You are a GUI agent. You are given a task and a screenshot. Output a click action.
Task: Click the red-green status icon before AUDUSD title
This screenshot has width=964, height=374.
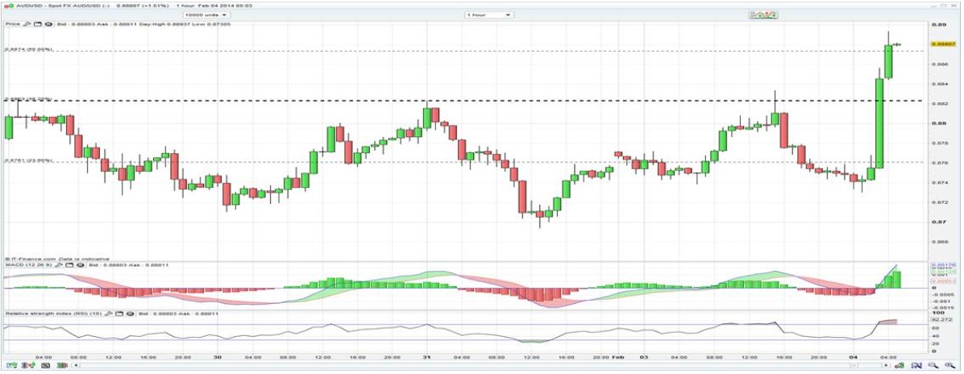pyautogui.click(x=7, y=5)
